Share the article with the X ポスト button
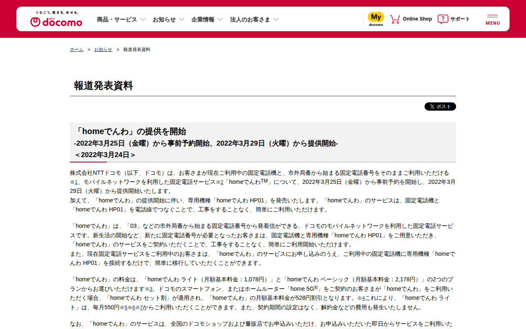526x329 pixels. point(440,107)
